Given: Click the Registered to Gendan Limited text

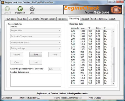Looking at the screenshot, I should [x=62, y=94].
